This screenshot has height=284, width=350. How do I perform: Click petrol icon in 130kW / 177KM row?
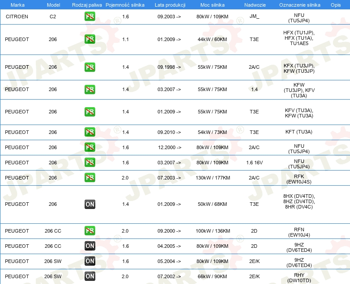[90, 178]
